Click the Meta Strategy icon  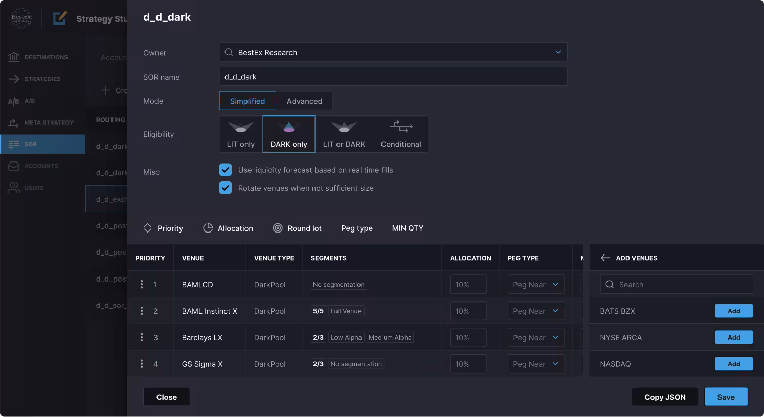[14, 123]
